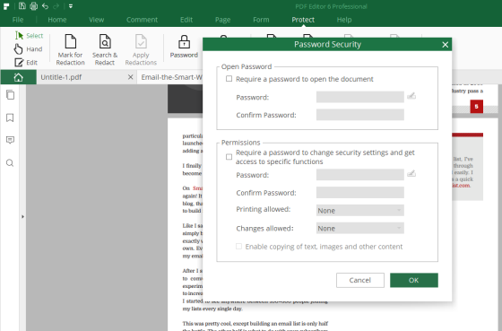502x331 pixels.
Task: Enable require password to open the document
Action: coord(229,79)
